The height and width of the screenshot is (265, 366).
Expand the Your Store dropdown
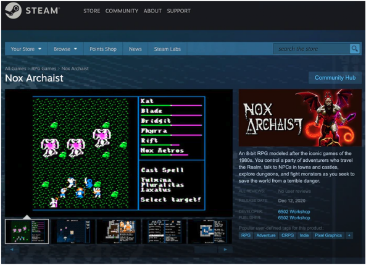[26, 49]
